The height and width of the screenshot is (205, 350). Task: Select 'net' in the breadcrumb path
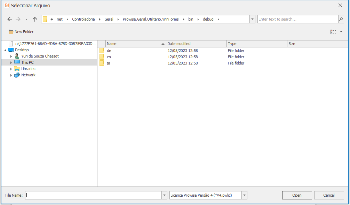(x=59, y=19)
